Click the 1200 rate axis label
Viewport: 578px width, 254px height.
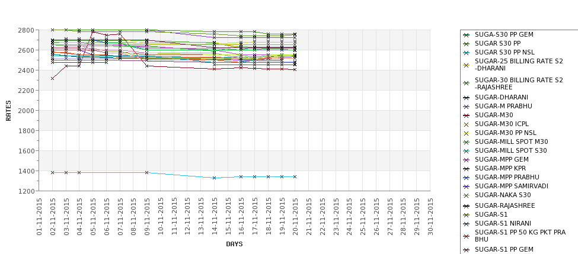coord(26,191)
